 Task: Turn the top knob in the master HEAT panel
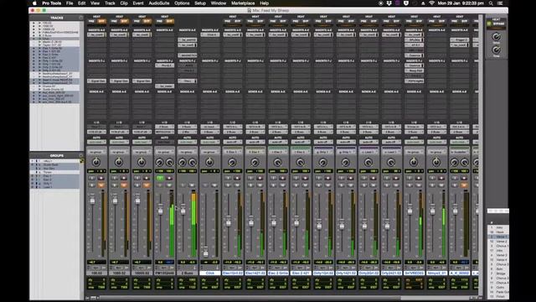[497, 37]
